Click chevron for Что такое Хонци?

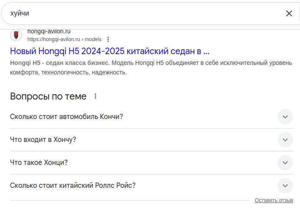(285, 162)
